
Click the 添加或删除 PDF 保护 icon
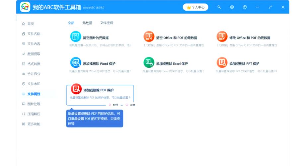pyautogui.click(x=76, y=89)
